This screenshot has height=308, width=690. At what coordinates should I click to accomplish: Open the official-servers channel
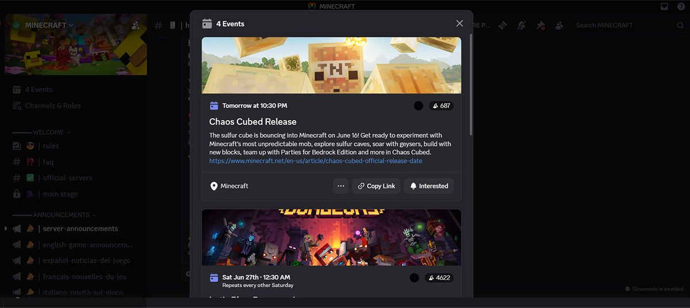tap(76, 178)
